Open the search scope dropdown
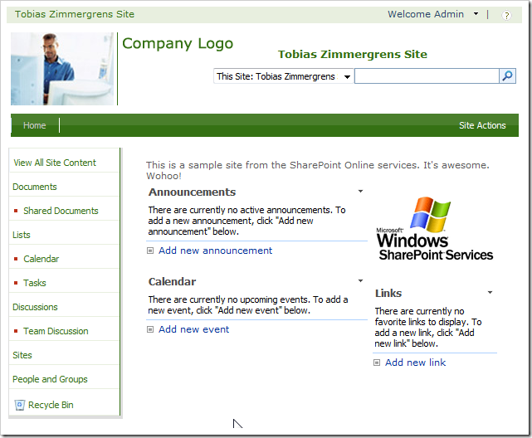 tap(347, 76)
